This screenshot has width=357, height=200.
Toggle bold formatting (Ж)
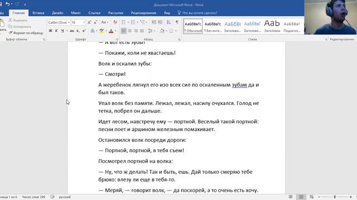pyautogui.click(x=51, y=31)
